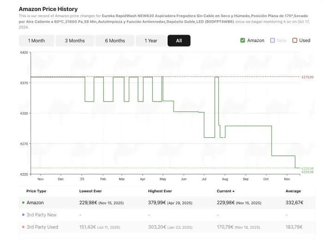Click Amazon lowest price 229,98€ Nov 15
This screenshot has height=244, width=325.
(102, 203)
